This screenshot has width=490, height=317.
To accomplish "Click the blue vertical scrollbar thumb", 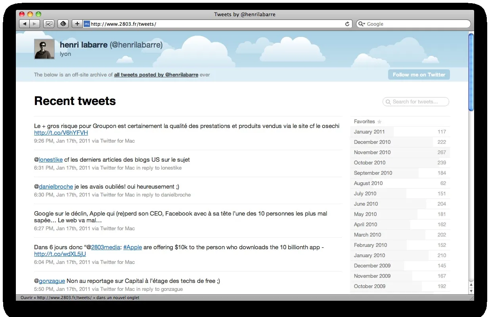I will (x=471, y=72).
